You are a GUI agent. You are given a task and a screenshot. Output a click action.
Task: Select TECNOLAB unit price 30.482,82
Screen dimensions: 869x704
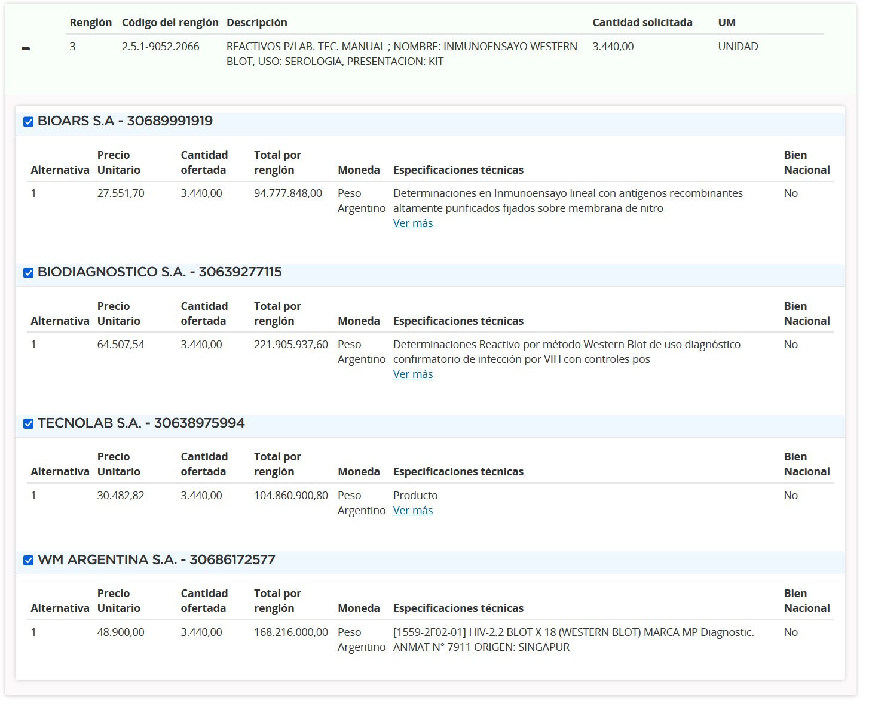(x=121, y=496)
